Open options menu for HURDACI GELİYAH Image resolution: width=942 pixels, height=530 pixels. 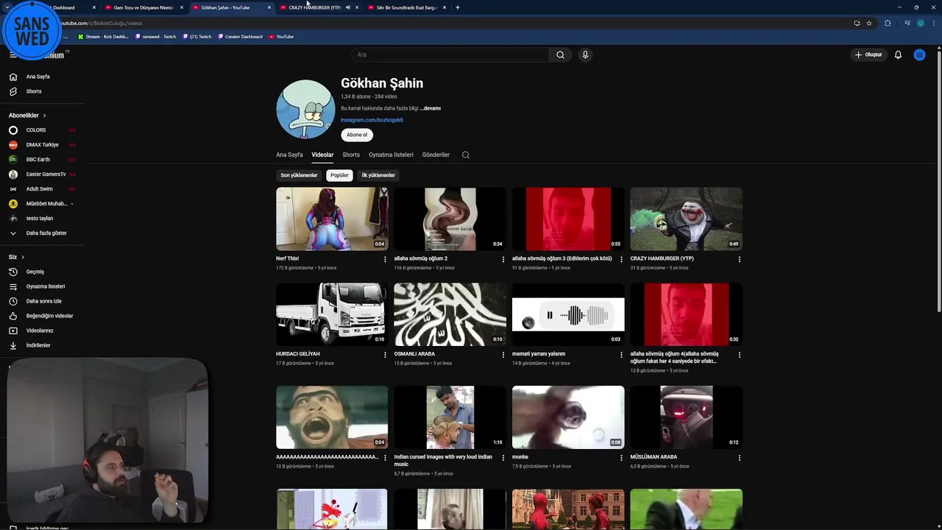click(385, 354)
